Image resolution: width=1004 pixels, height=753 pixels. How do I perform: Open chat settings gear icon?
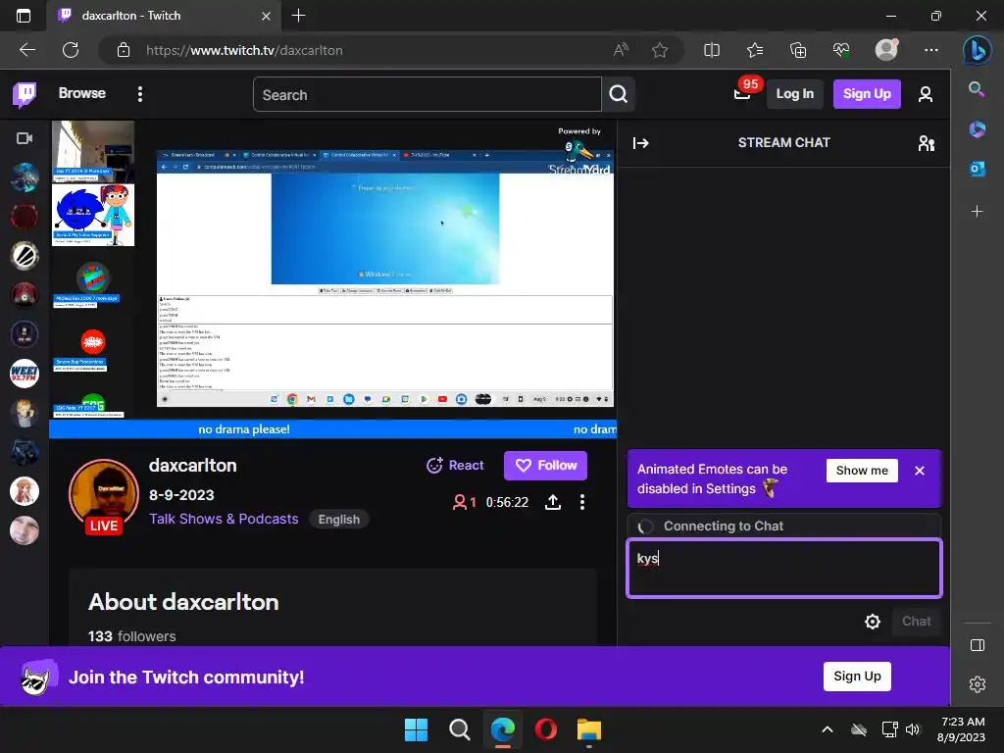[872, 621]
